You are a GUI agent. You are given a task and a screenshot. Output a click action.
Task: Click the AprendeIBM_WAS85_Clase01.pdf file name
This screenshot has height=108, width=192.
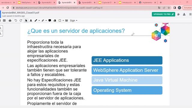(21, 13)
